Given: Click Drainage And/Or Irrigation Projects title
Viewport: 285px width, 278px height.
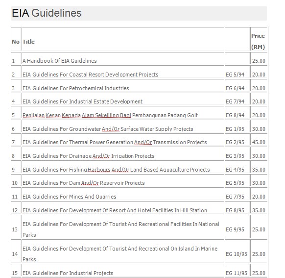Looking at the screenshot, I should point(88,156).
